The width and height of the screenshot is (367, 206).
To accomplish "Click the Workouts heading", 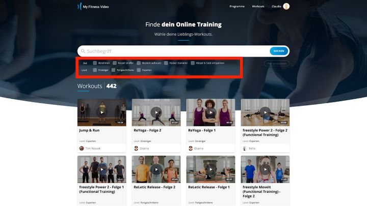I will click(90, 86).
